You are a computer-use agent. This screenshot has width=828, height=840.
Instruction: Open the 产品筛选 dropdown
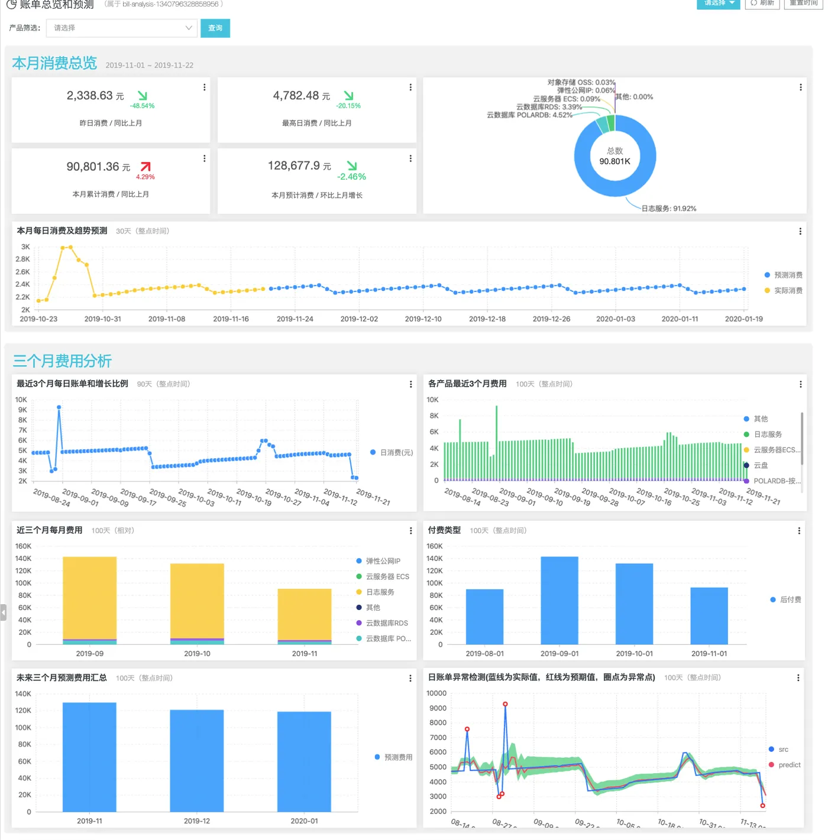coord(122,28)
